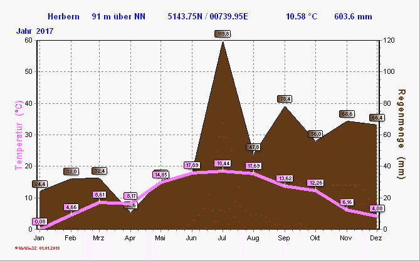Select the Jul tick on the month axis
420x261 pixels.
[223, 238]
